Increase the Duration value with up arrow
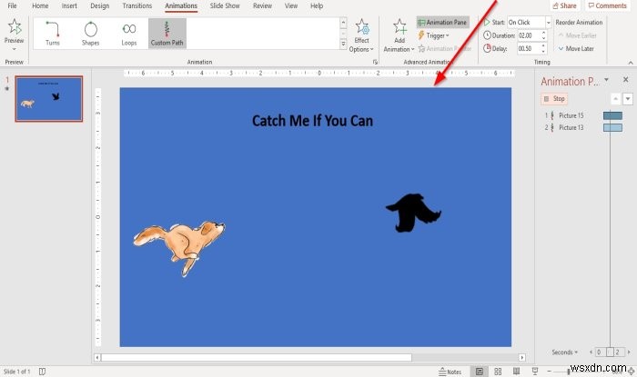Screen dimensions: 637x377 (543, 34)
